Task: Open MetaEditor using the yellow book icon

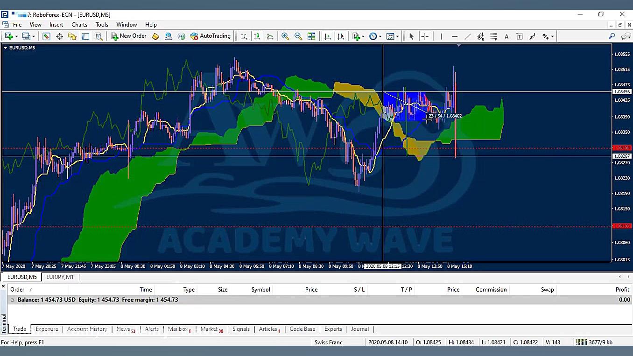Action: (x=155, y=36)
